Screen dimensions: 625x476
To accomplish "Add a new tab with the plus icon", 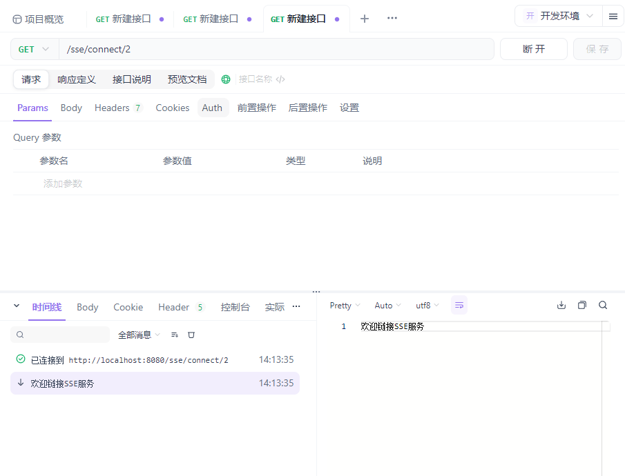I will (365, 19).
